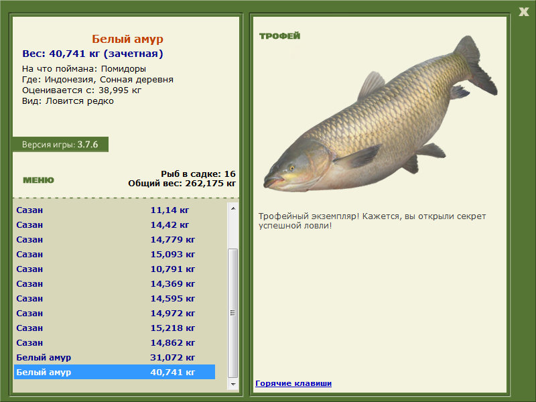Screen dimensions: 536x402
Task: Open the Горячие клавиши link
Action: [293, 383]
